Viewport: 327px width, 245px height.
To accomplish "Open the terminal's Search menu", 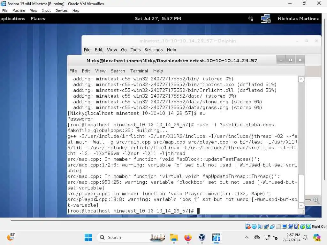I will 118,71.
